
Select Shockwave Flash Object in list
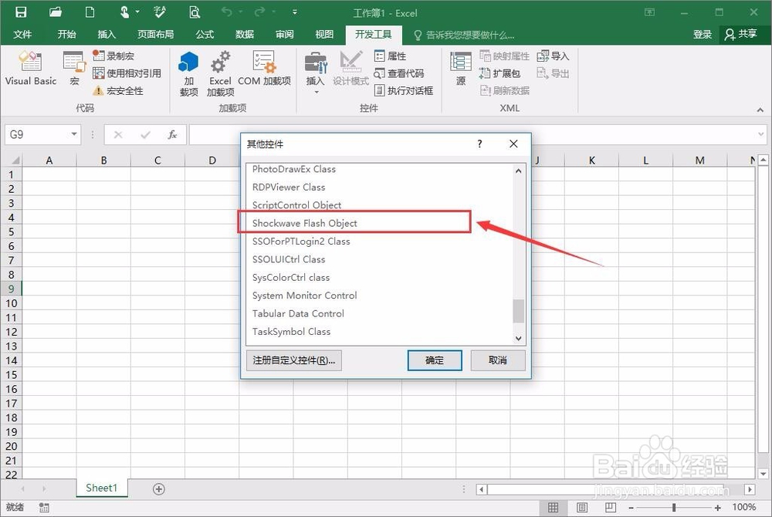(379, 223)
